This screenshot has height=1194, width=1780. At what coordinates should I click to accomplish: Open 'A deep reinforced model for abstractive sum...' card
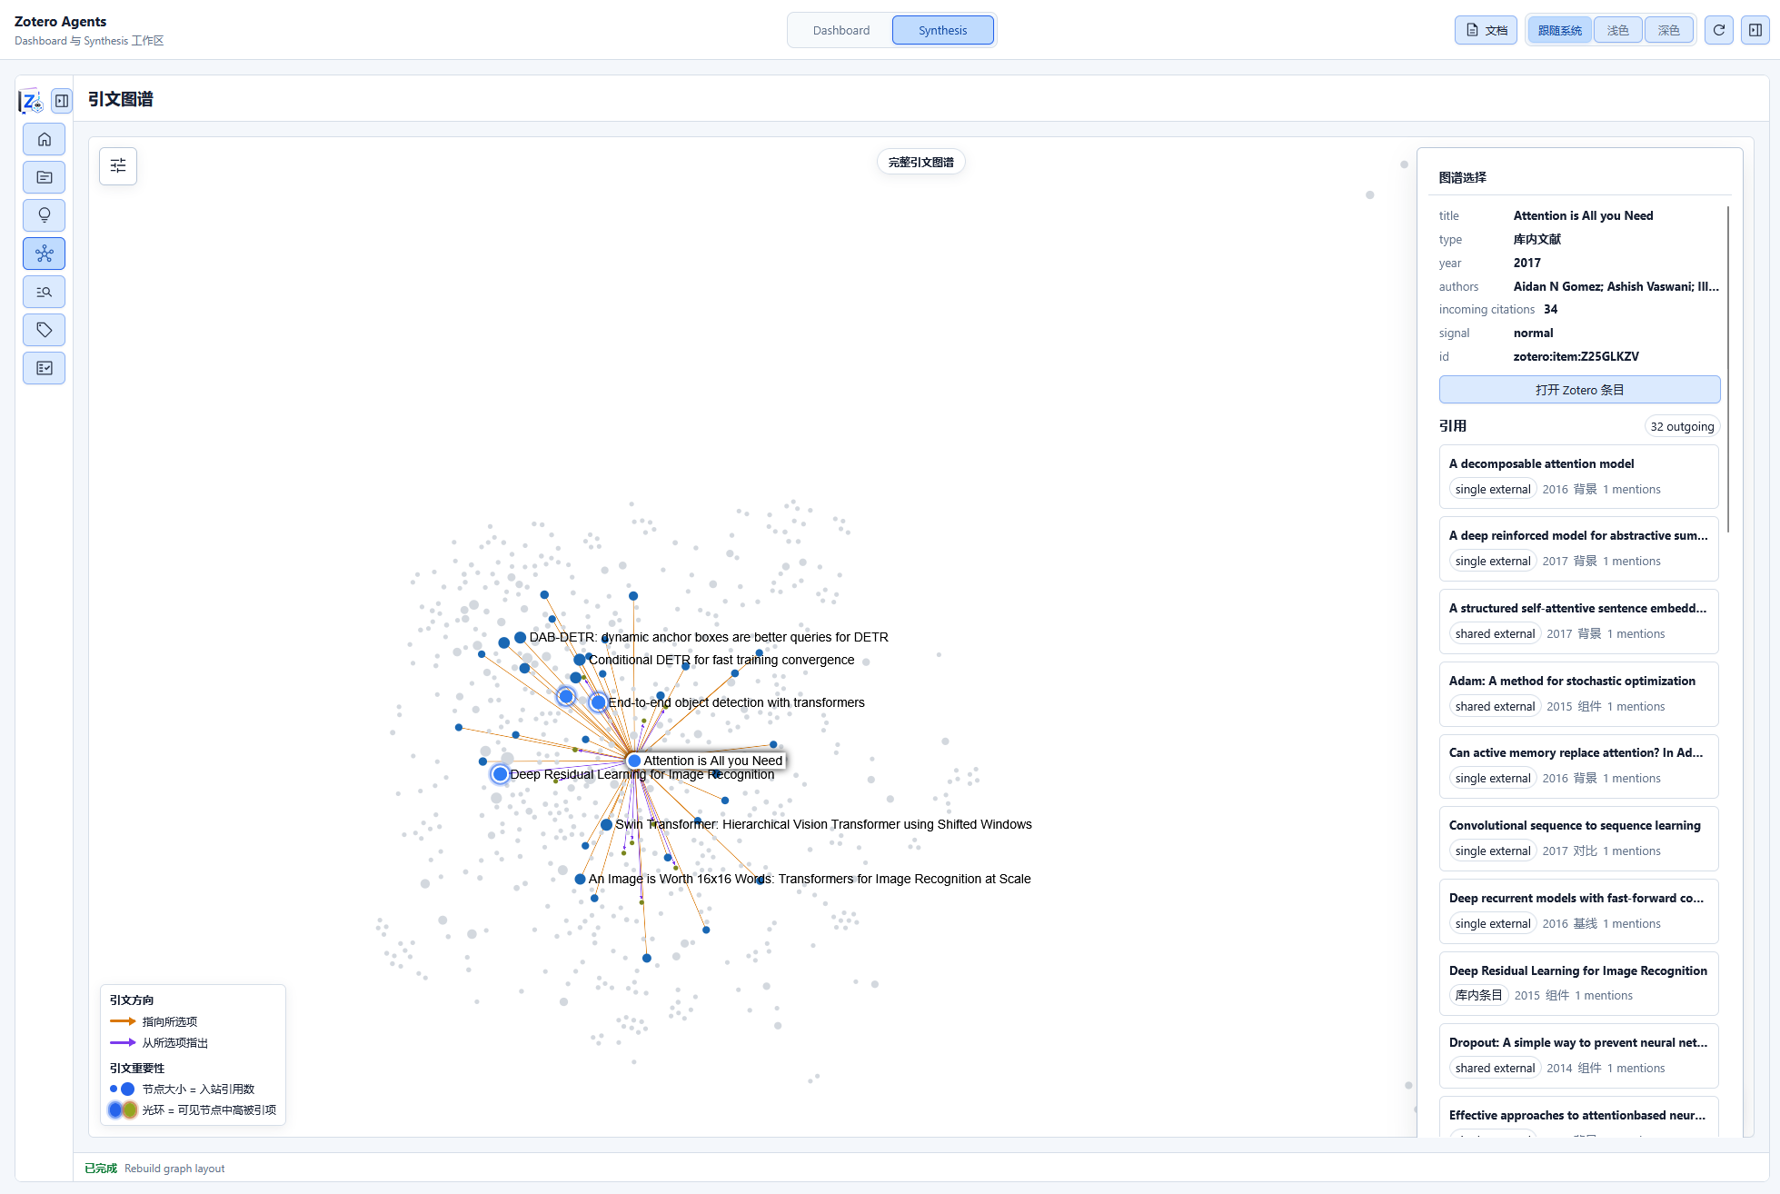tap(1578, 549)
